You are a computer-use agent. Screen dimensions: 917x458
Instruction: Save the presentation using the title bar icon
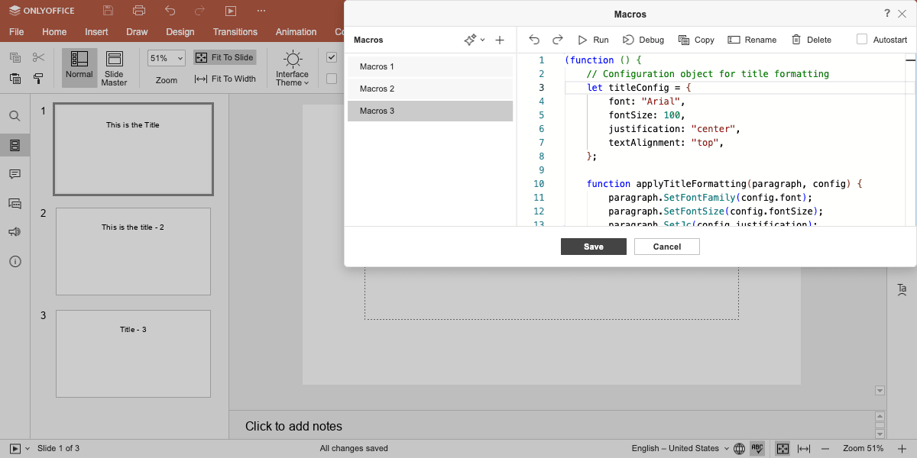[x=108, y=11]
